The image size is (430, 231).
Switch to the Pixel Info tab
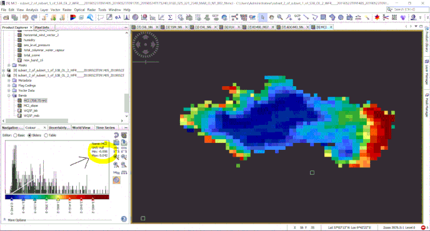tap(42, 27)
